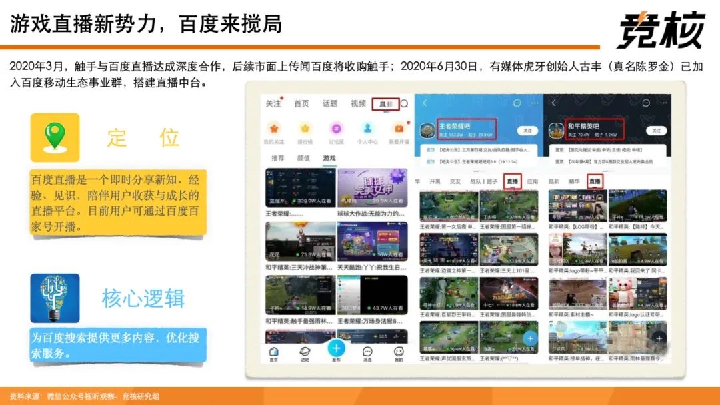720x405 pixels.
Task: Open the 排行榜 crown icon
Action: pyautogui.click(x=305, y=129)
